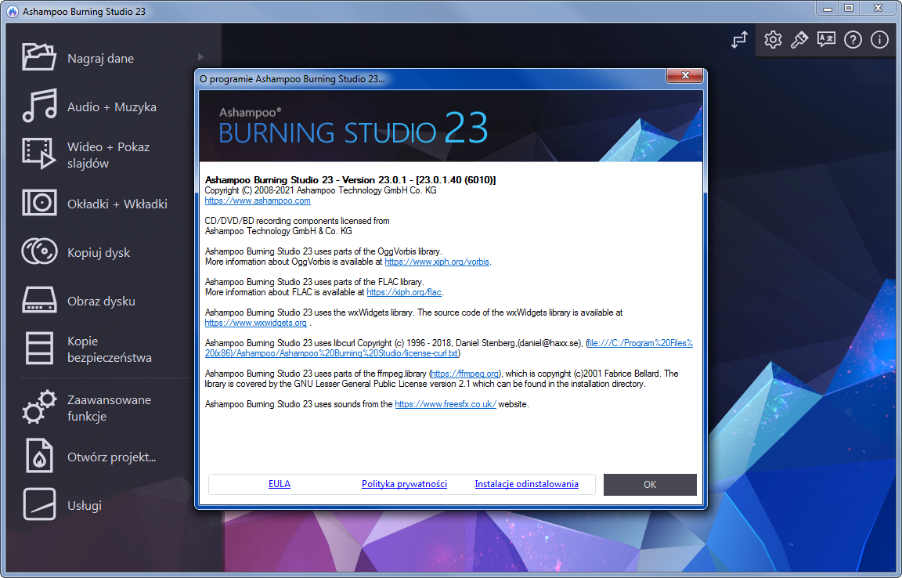Click the version line text 23.0.1.40 (6010)
This screenshot has width=902, height=578.
pos(456,180)
